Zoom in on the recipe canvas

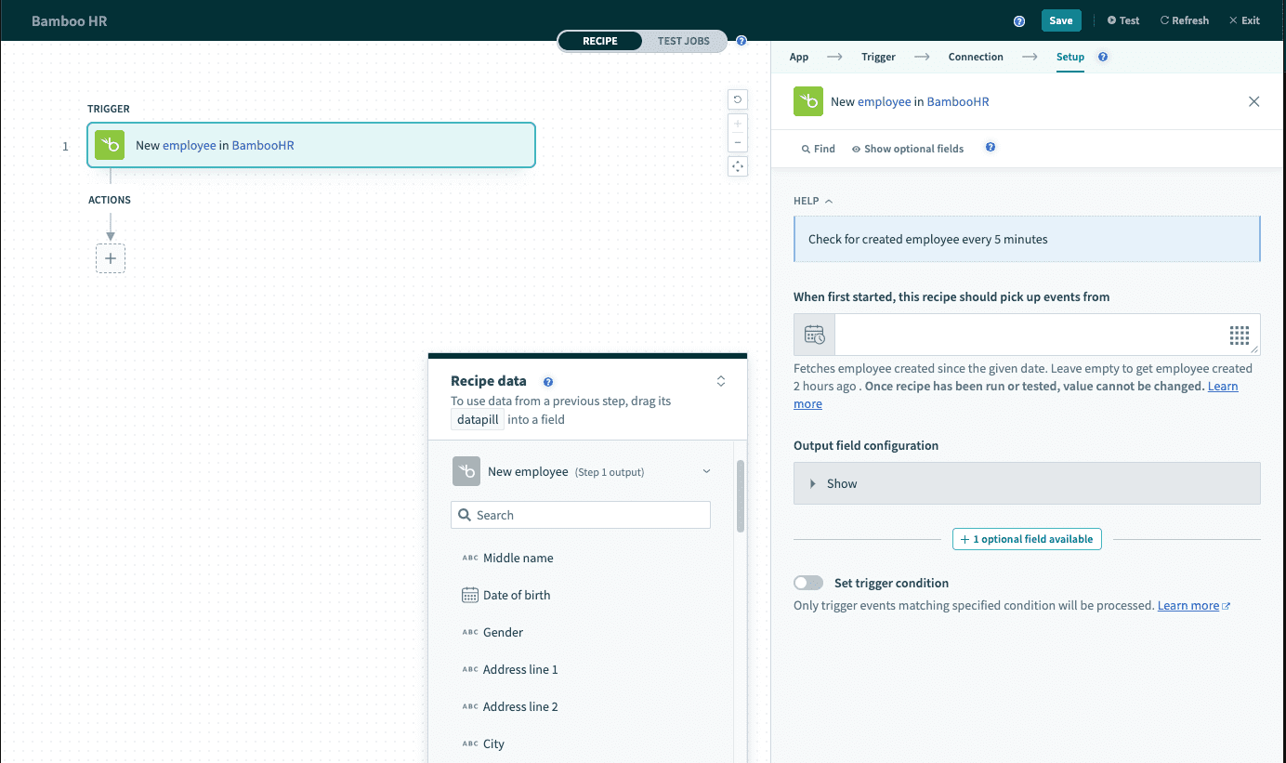[738, 124]
